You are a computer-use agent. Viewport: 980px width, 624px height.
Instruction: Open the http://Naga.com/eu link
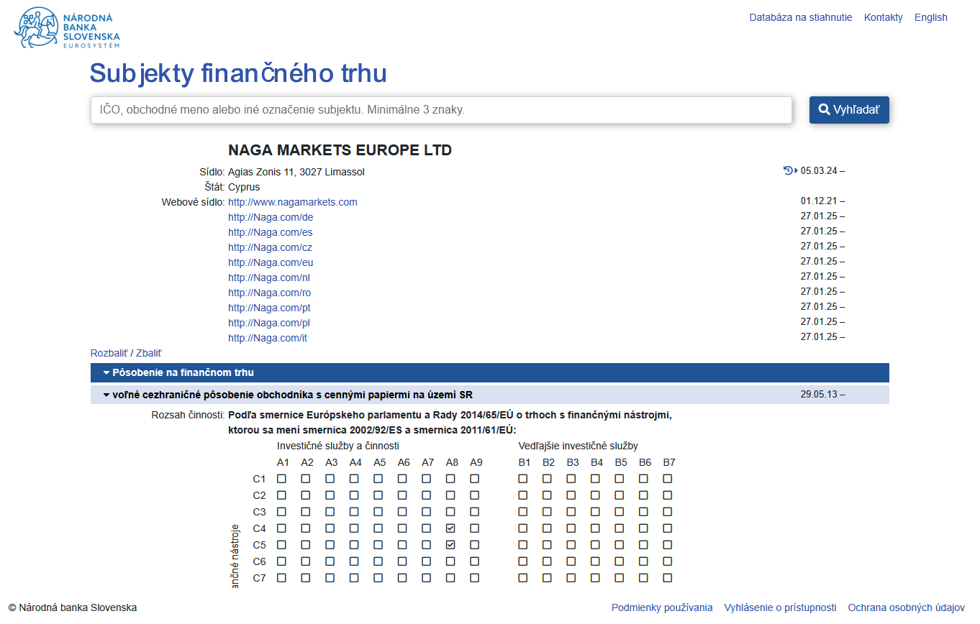point(271,262)
